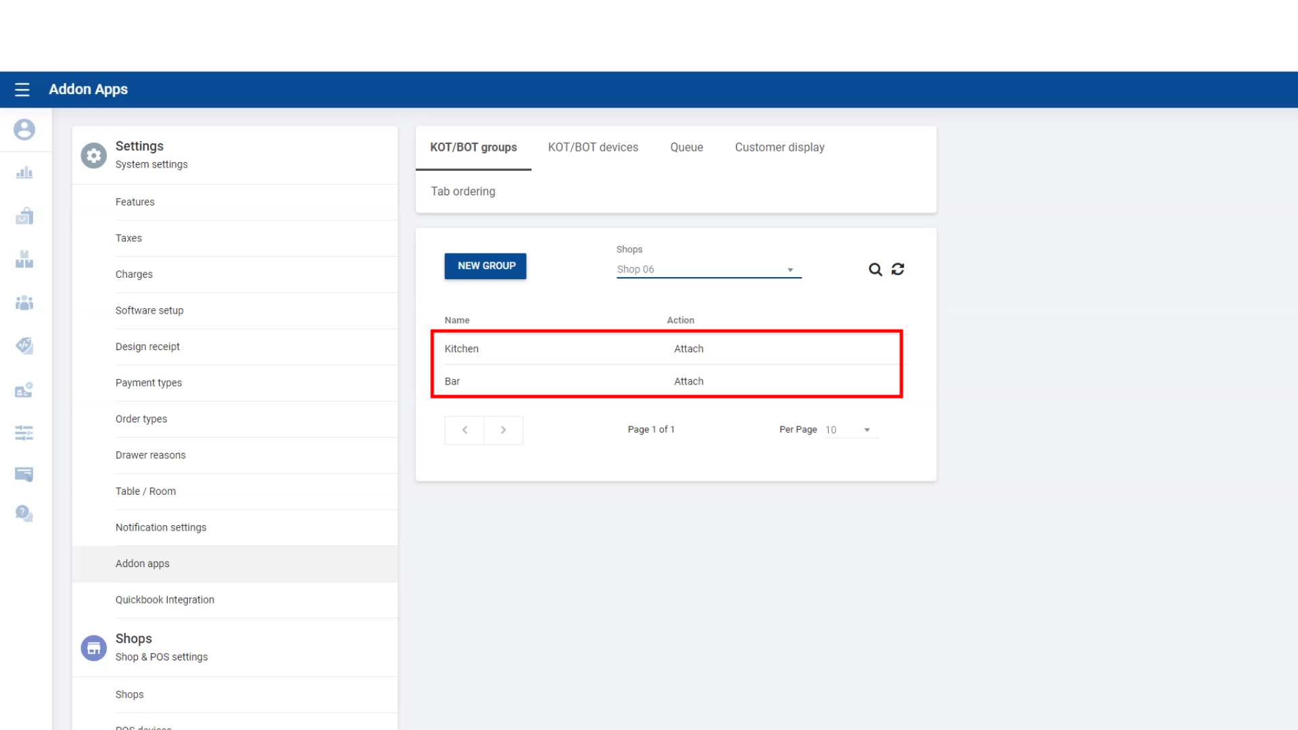Click the people group sidebar icon
The height and width of the screenshot is (730, 1298).
pyautogui.click(x=24, y=303)
